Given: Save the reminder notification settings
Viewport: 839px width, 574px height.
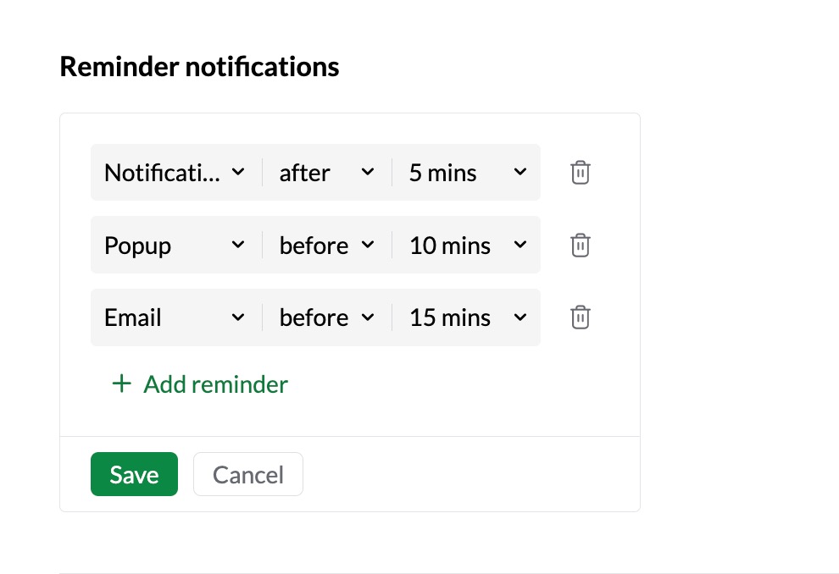Looking at the screenshot, I should [134, 474].
